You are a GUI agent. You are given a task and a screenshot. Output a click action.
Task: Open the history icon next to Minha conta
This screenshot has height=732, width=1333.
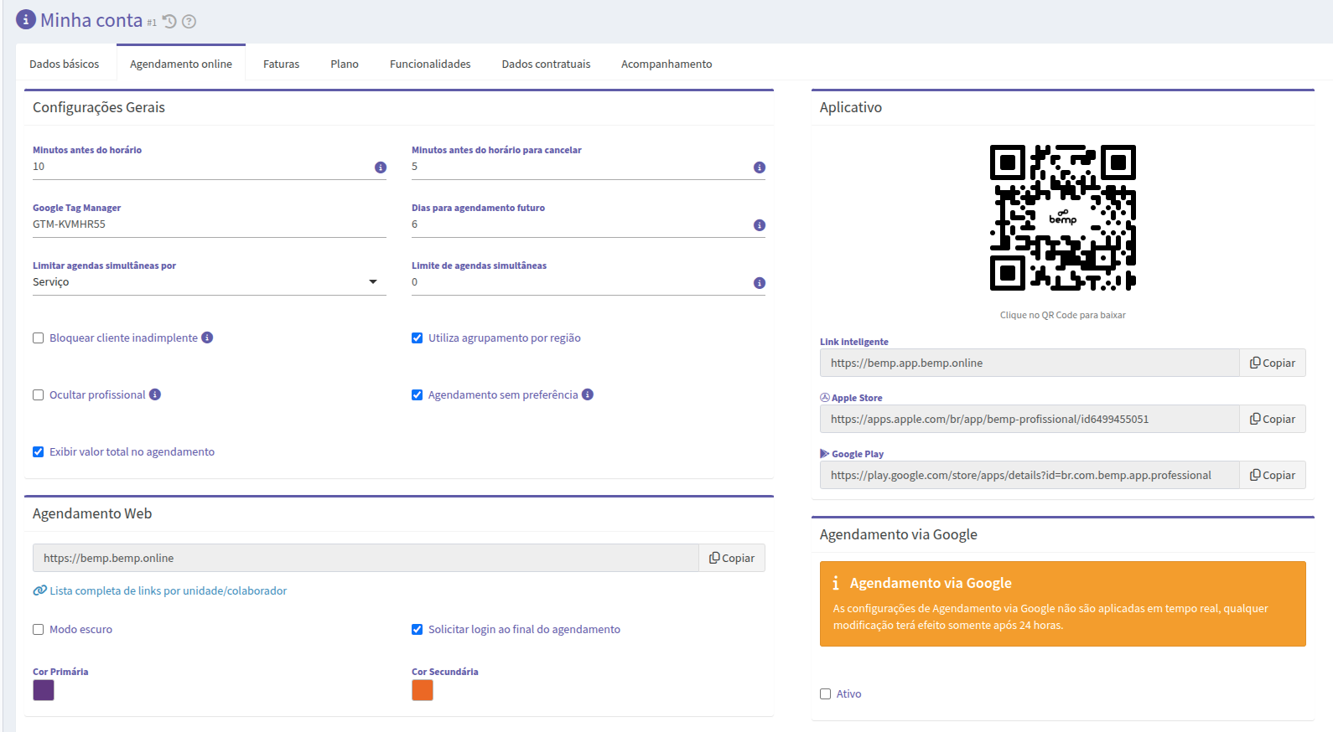[x=169, y=22]
